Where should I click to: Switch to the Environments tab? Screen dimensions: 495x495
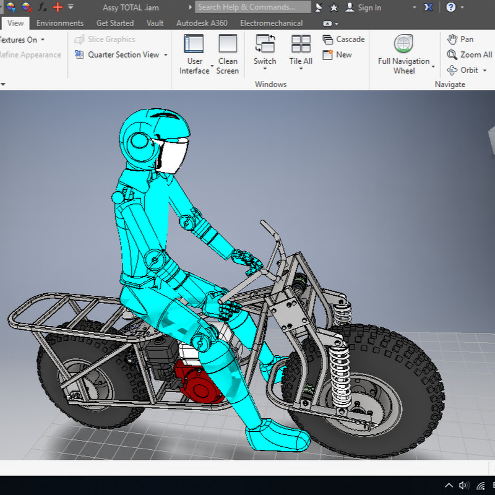point(60,23)
